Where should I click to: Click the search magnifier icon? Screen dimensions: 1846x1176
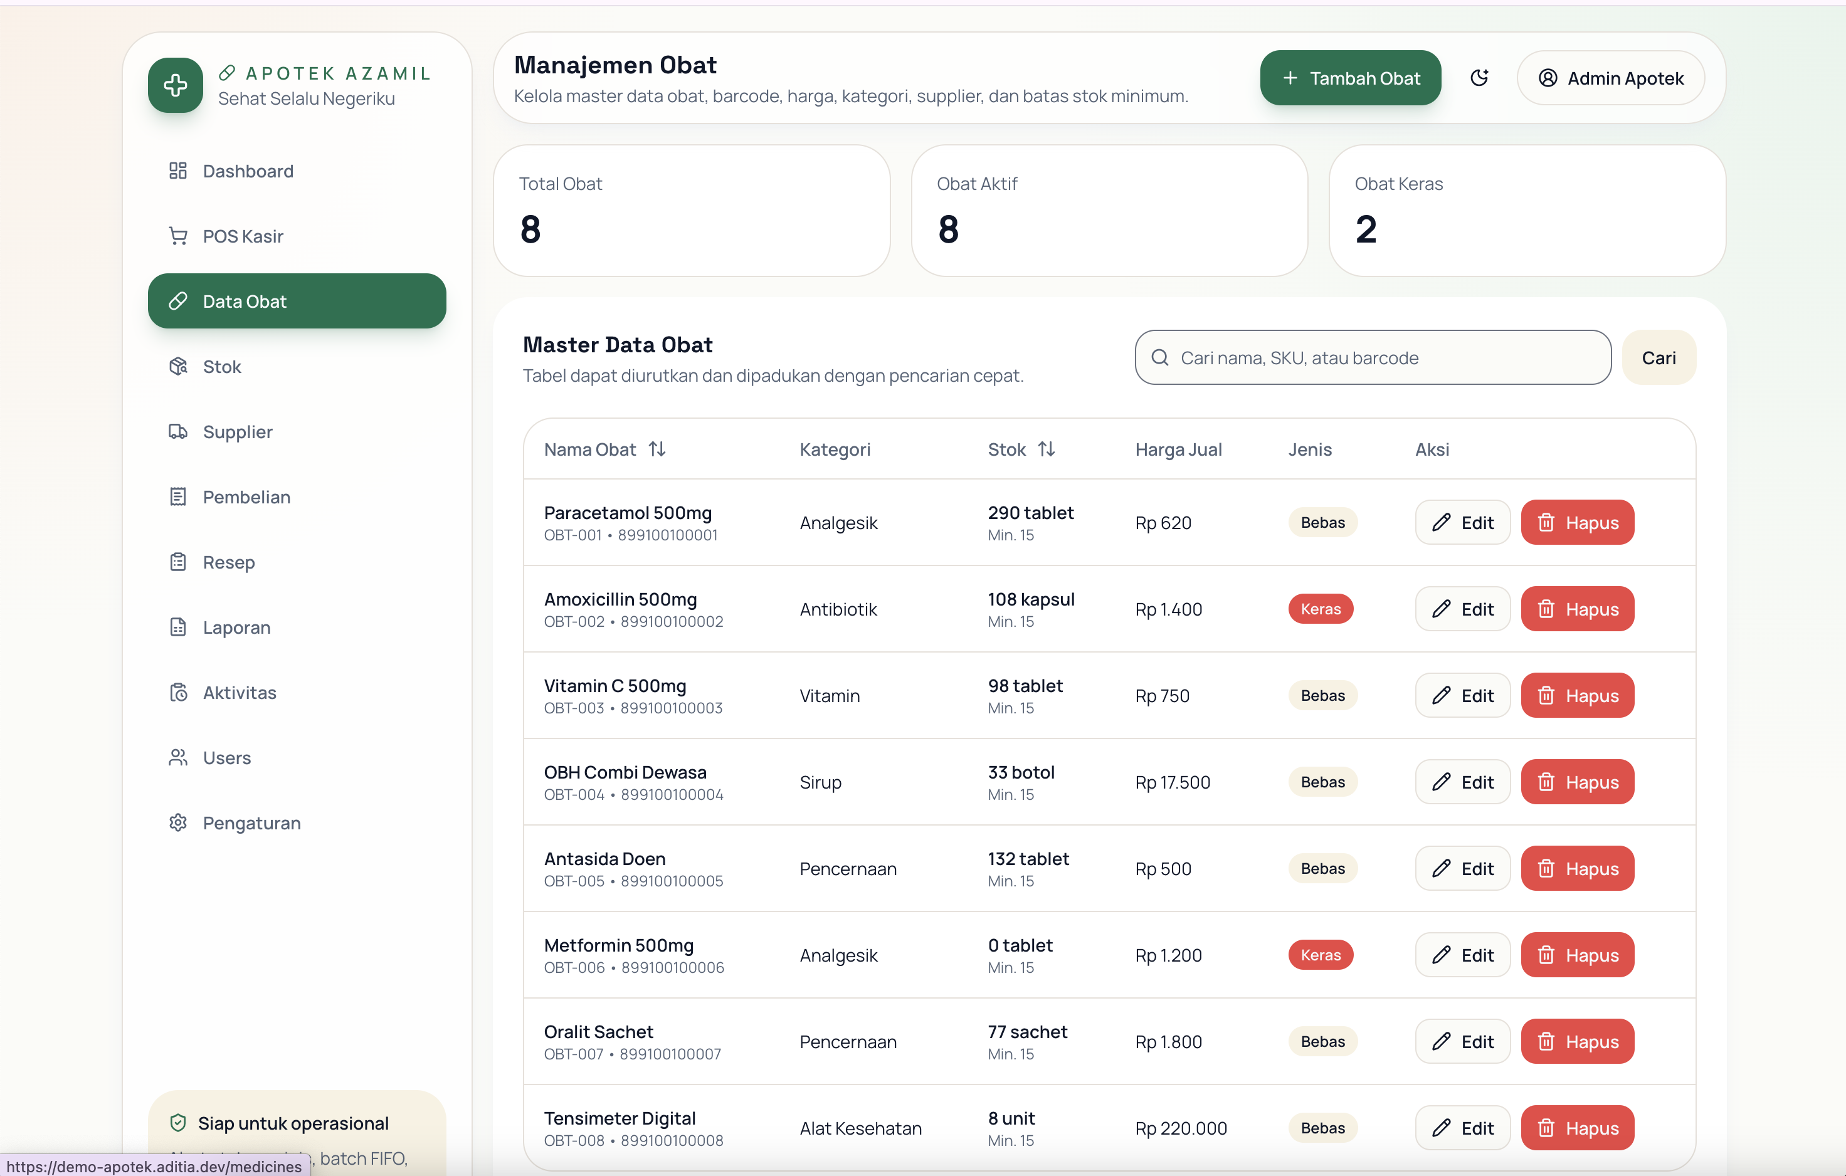(1160, 358)
